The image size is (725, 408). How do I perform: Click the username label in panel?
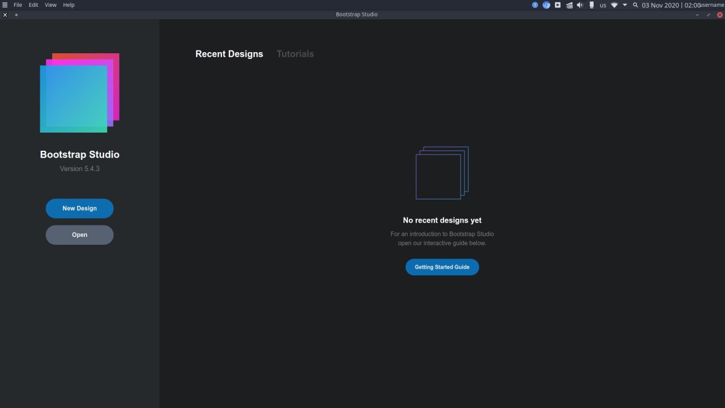click(x=713, y=5)
